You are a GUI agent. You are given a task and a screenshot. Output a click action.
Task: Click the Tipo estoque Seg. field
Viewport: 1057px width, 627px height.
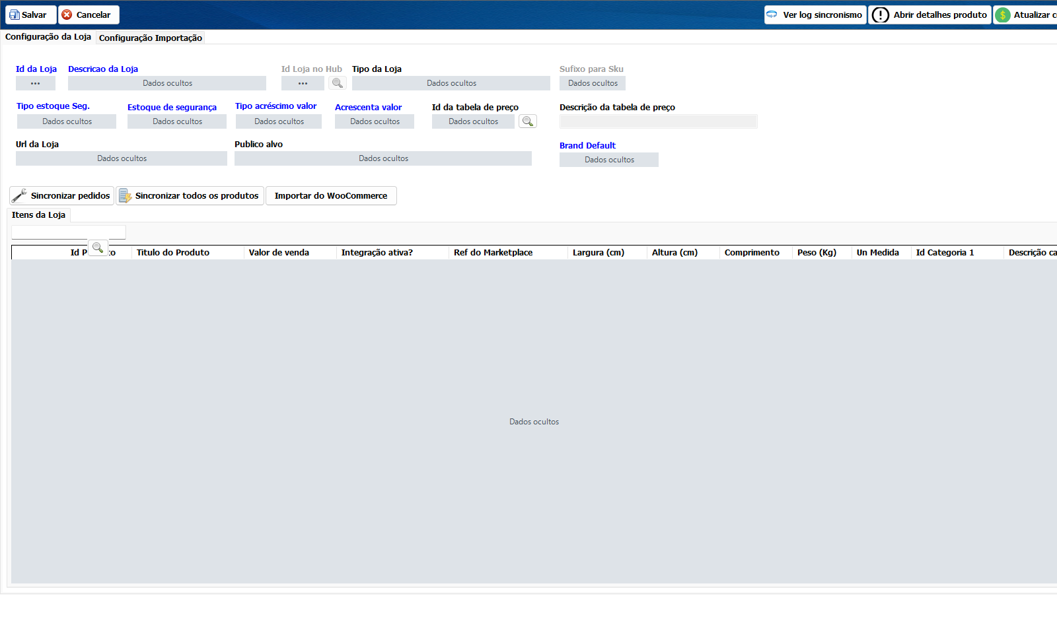coord(67,121)
